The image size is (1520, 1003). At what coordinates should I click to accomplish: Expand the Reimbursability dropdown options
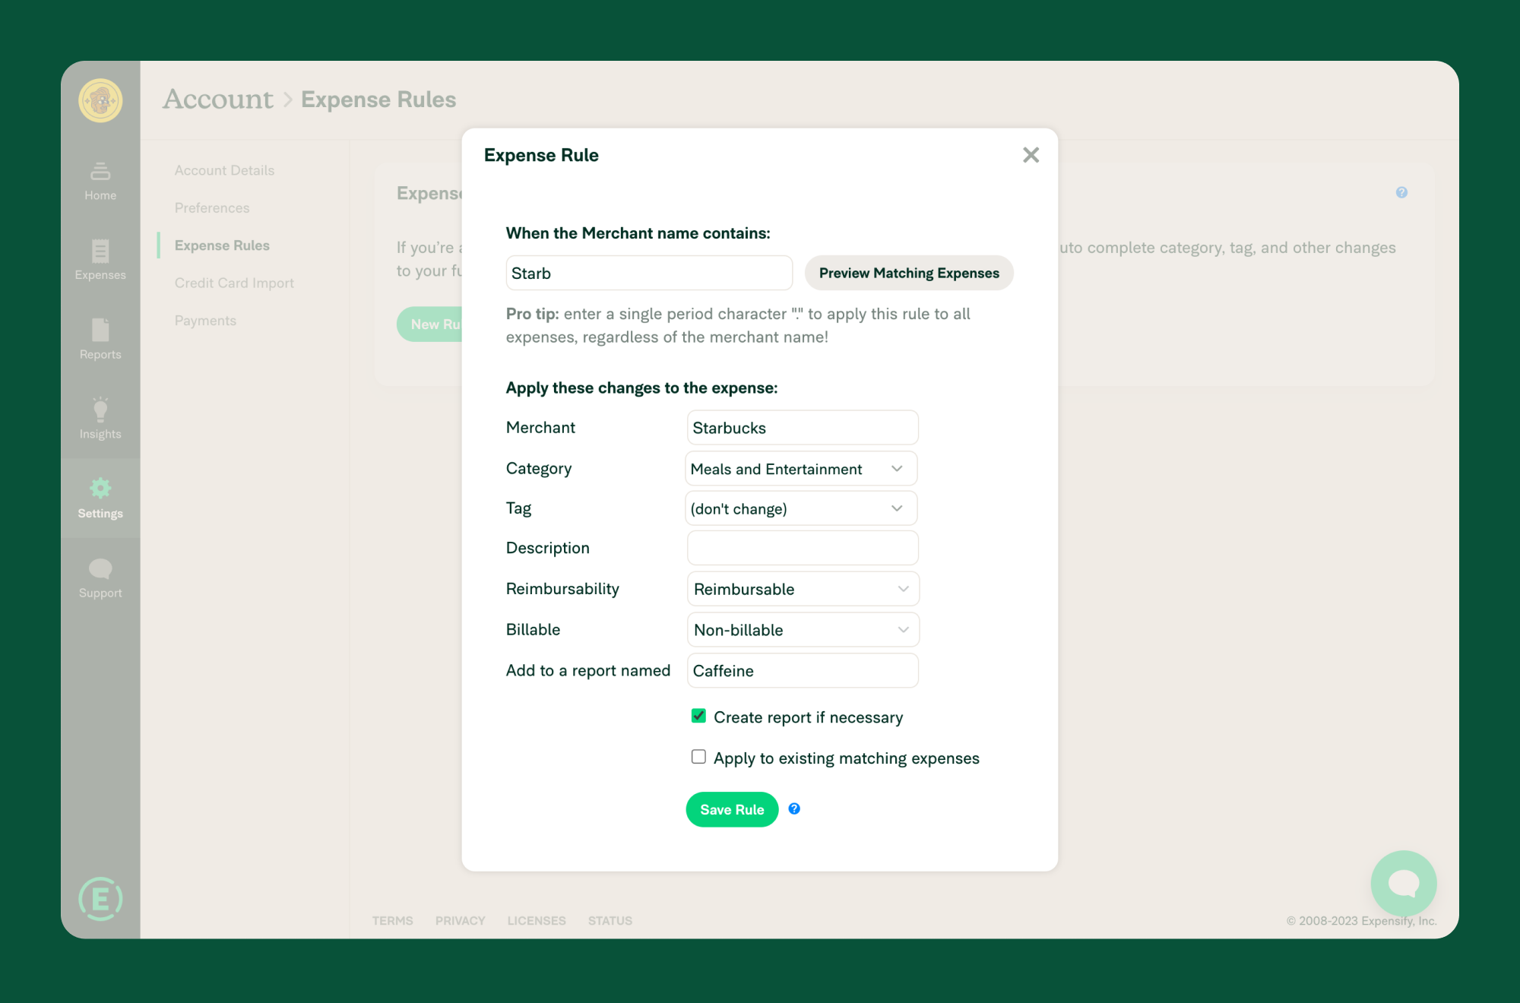(x=901, y=589)
